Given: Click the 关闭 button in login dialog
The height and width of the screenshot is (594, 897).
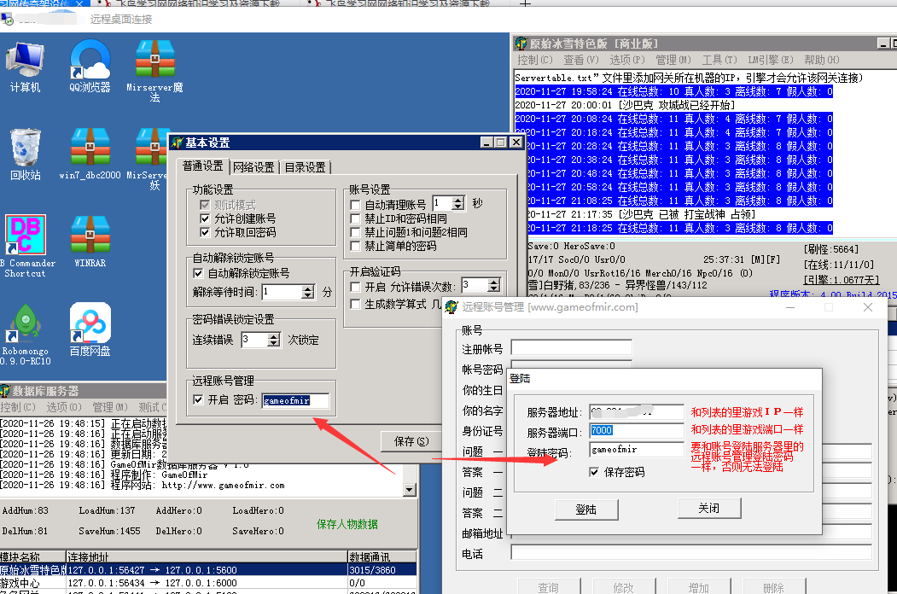Looking at the screenshot, I should click(x=709, y=508).
